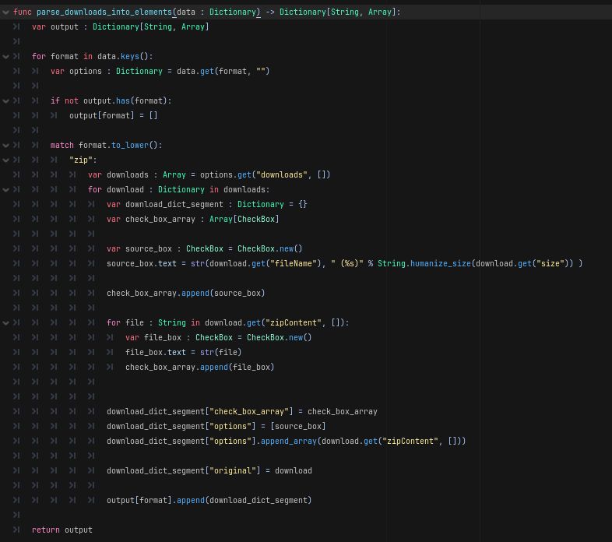Screen dimensions: 612x542
Task: Collapse the func parse_downloads_into_elements fold arrow
Action: pos(5,12)
